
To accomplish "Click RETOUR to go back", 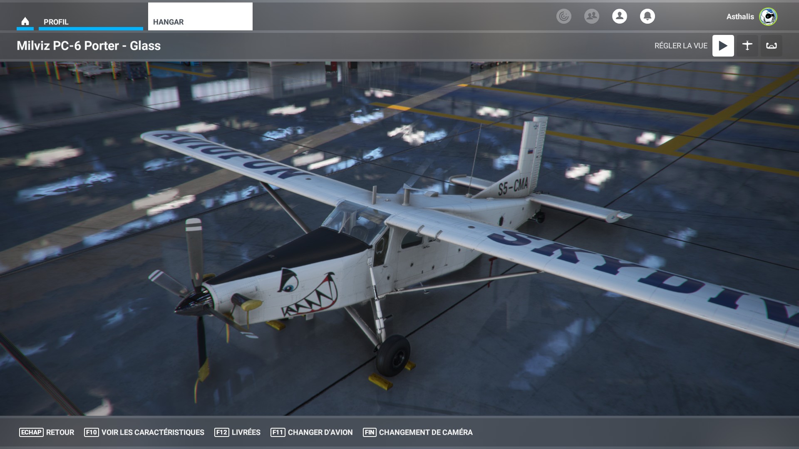I will click(60, 432).
